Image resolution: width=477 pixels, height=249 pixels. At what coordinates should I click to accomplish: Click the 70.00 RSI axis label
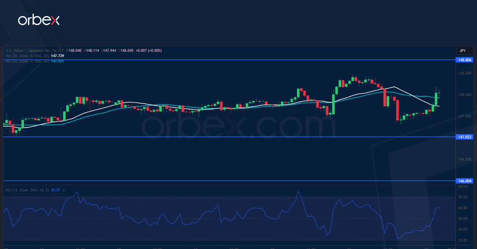[462, 197]
